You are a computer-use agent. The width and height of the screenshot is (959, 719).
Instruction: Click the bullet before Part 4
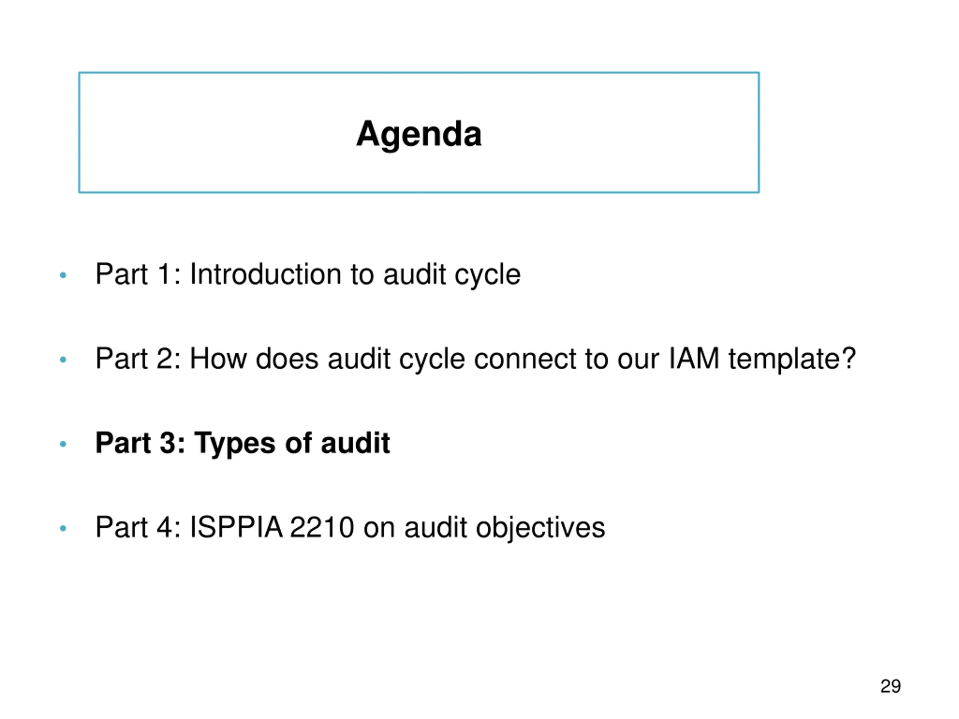(63, 528)
